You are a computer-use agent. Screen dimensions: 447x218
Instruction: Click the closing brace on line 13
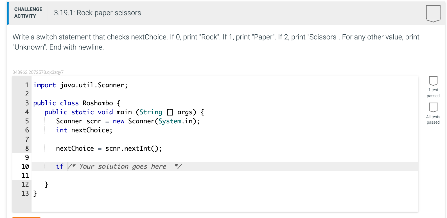click(35, 193)
